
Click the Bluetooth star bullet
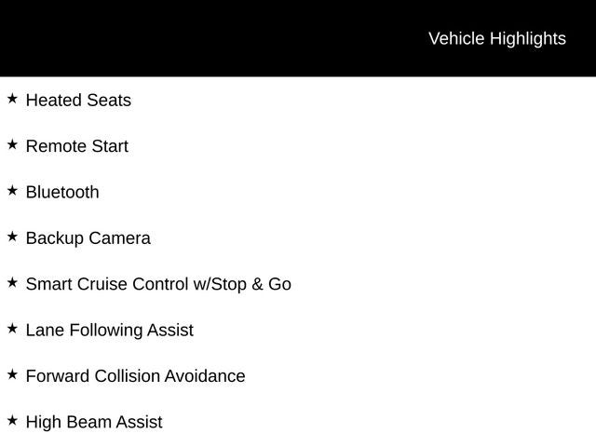coord(12,190)
